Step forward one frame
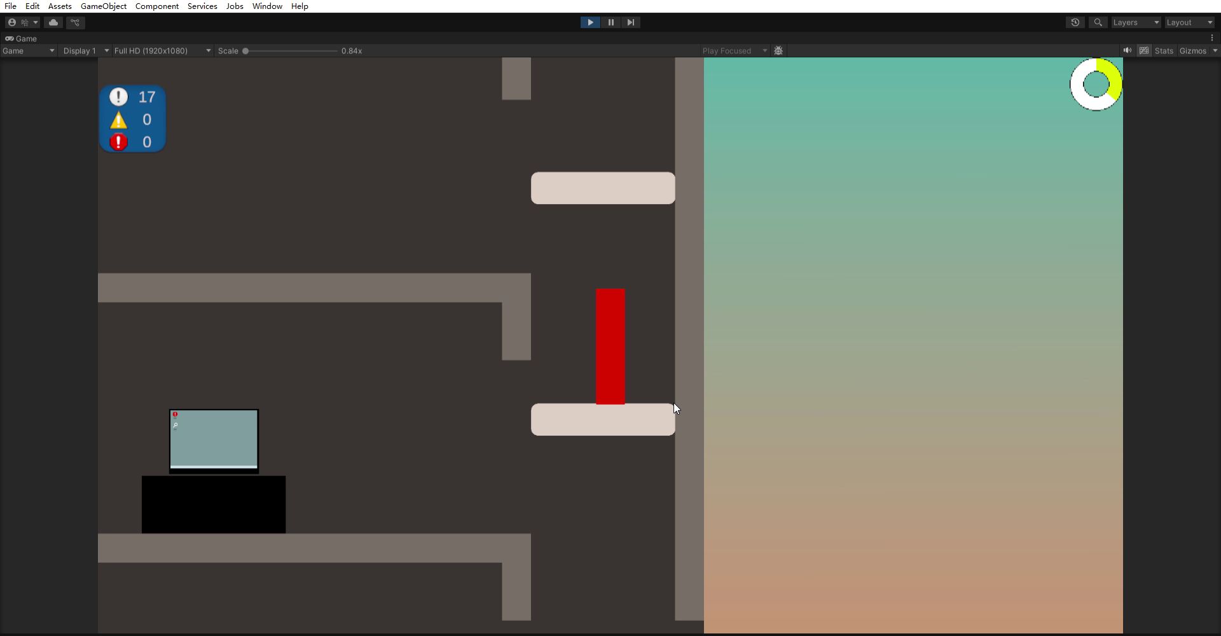This screenshot has height=636, width=1221. [x=630, y=22]
